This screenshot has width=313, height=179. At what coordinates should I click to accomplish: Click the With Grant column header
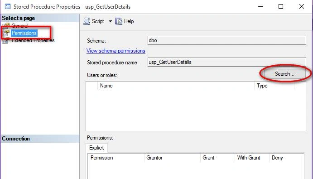[x=252, y=158]
